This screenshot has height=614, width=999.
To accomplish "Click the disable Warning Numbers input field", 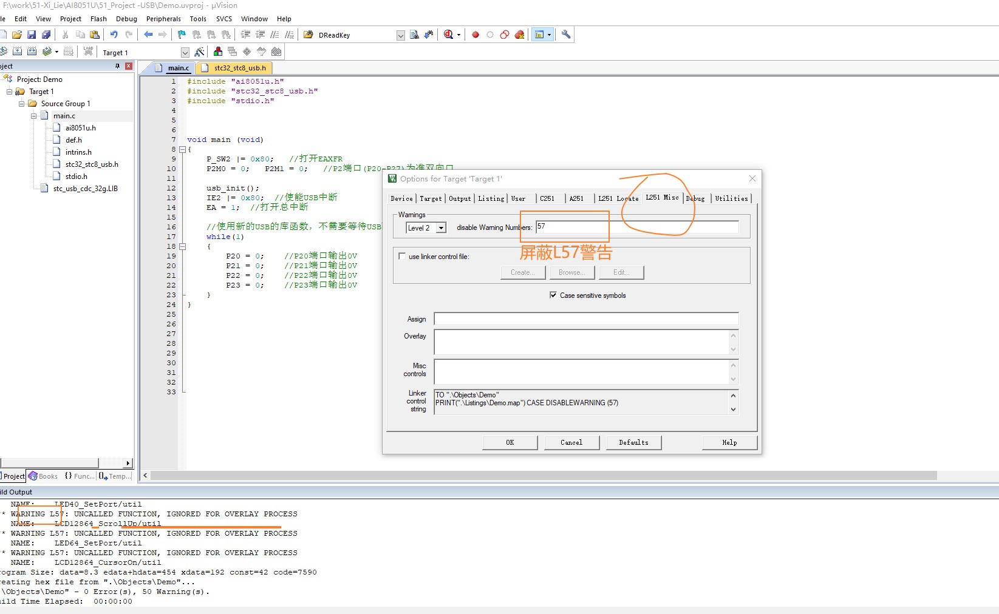I will click(x=636, y=227).
